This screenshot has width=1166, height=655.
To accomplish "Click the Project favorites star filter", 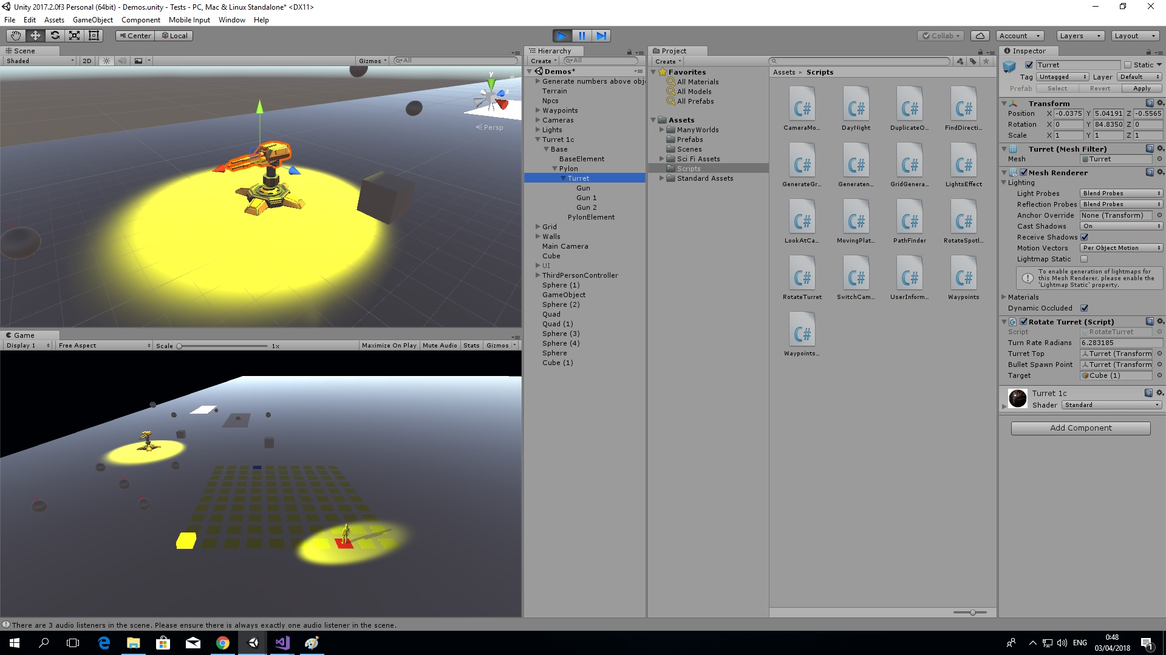I will pos(986,61).
